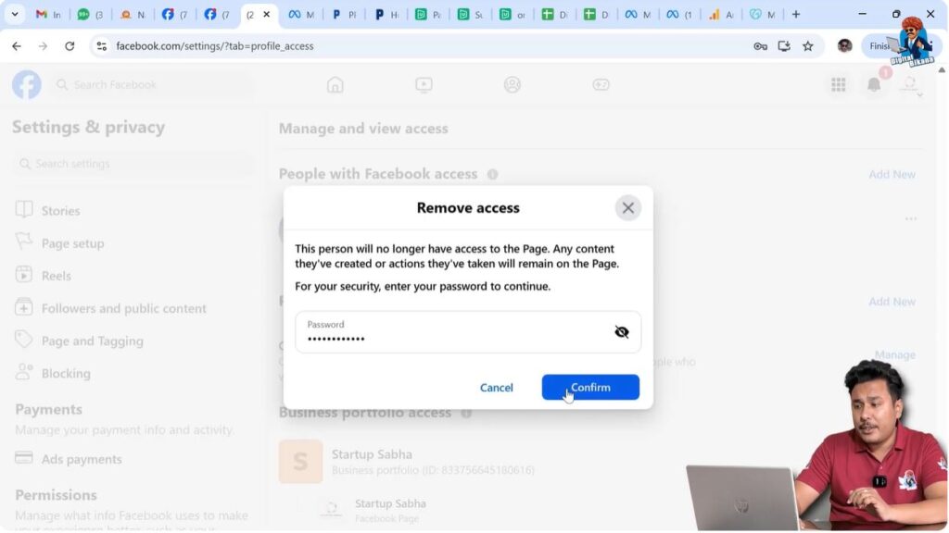This screenshot has height=533, width=949.
Task: Select Reels in the settings sidebar
Action: click(x=54, y=275)
